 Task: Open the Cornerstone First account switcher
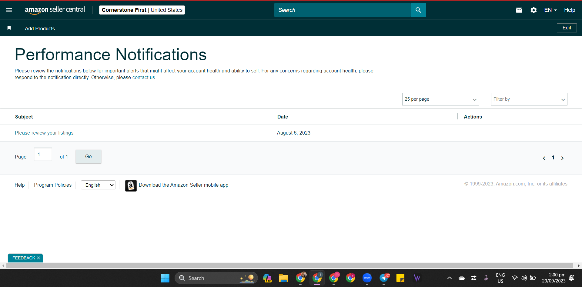click(142, 10)
